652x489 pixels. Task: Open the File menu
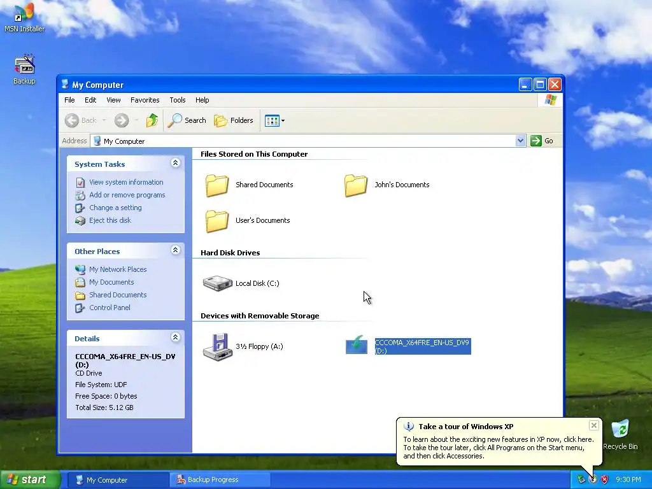(69, 100)
